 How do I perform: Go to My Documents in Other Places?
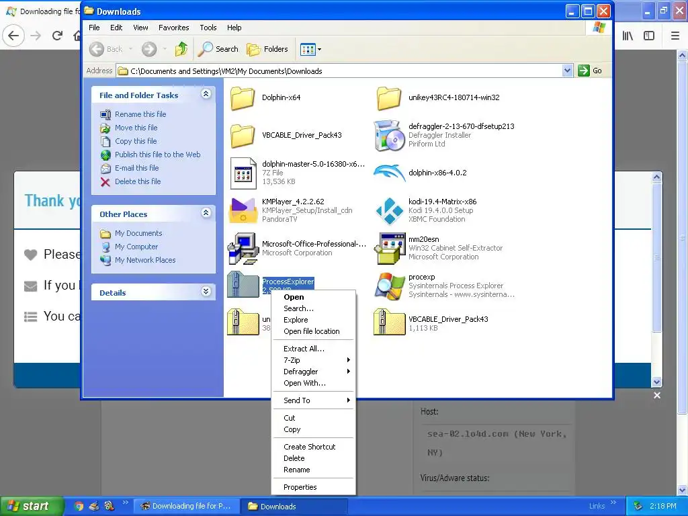tap(138, 233)
